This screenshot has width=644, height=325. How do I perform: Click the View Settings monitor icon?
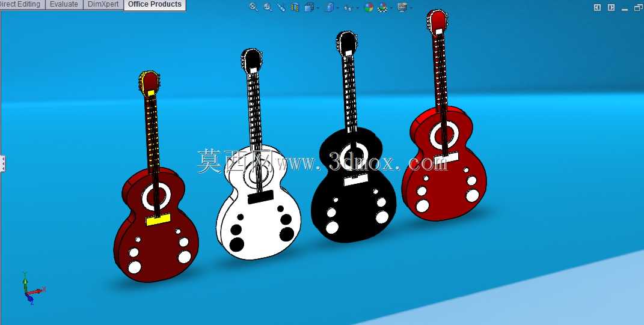coord(402,7)
